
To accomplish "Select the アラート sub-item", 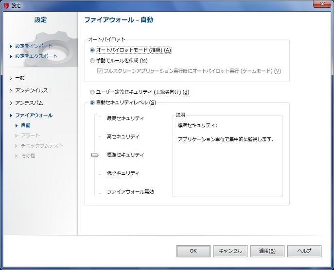I will [x=30, y=135].
